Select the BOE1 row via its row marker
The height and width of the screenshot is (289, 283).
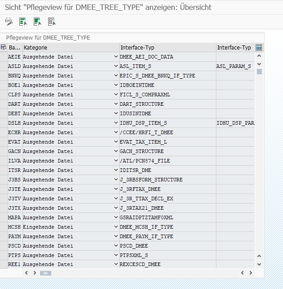click(4, 85)
